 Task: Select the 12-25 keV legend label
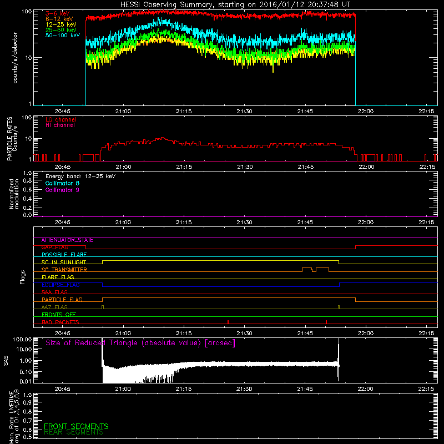(60, 24)
